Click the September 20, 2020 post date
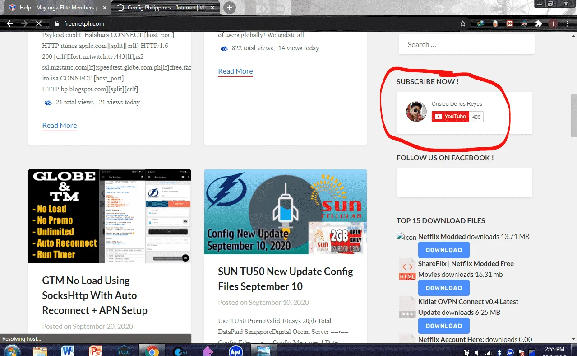The height and width of the screenshot is (356, 577). (x=103, y=327)
